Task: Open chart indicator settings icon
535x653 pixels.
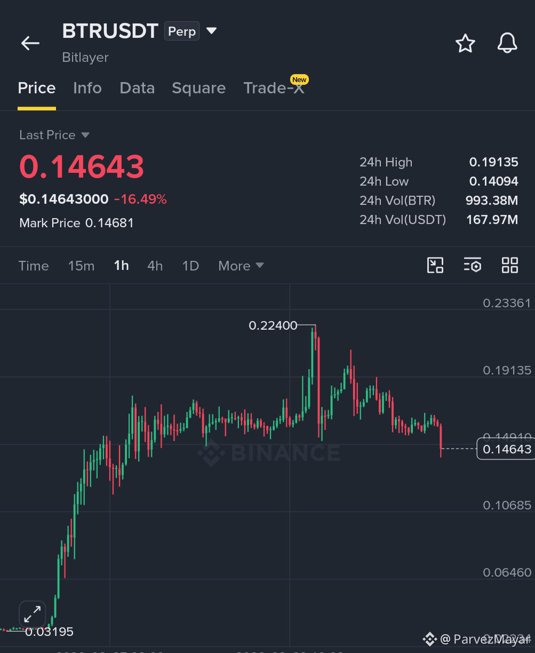Action: 473,265
